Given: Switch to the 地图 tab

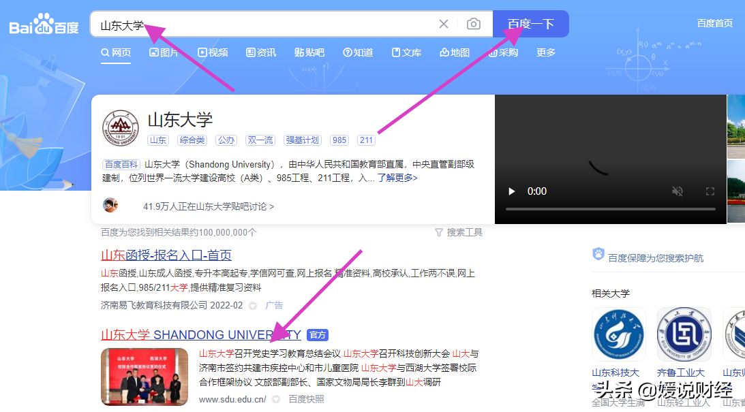Looking at the screenshot, I should click(x=455, y=52).
